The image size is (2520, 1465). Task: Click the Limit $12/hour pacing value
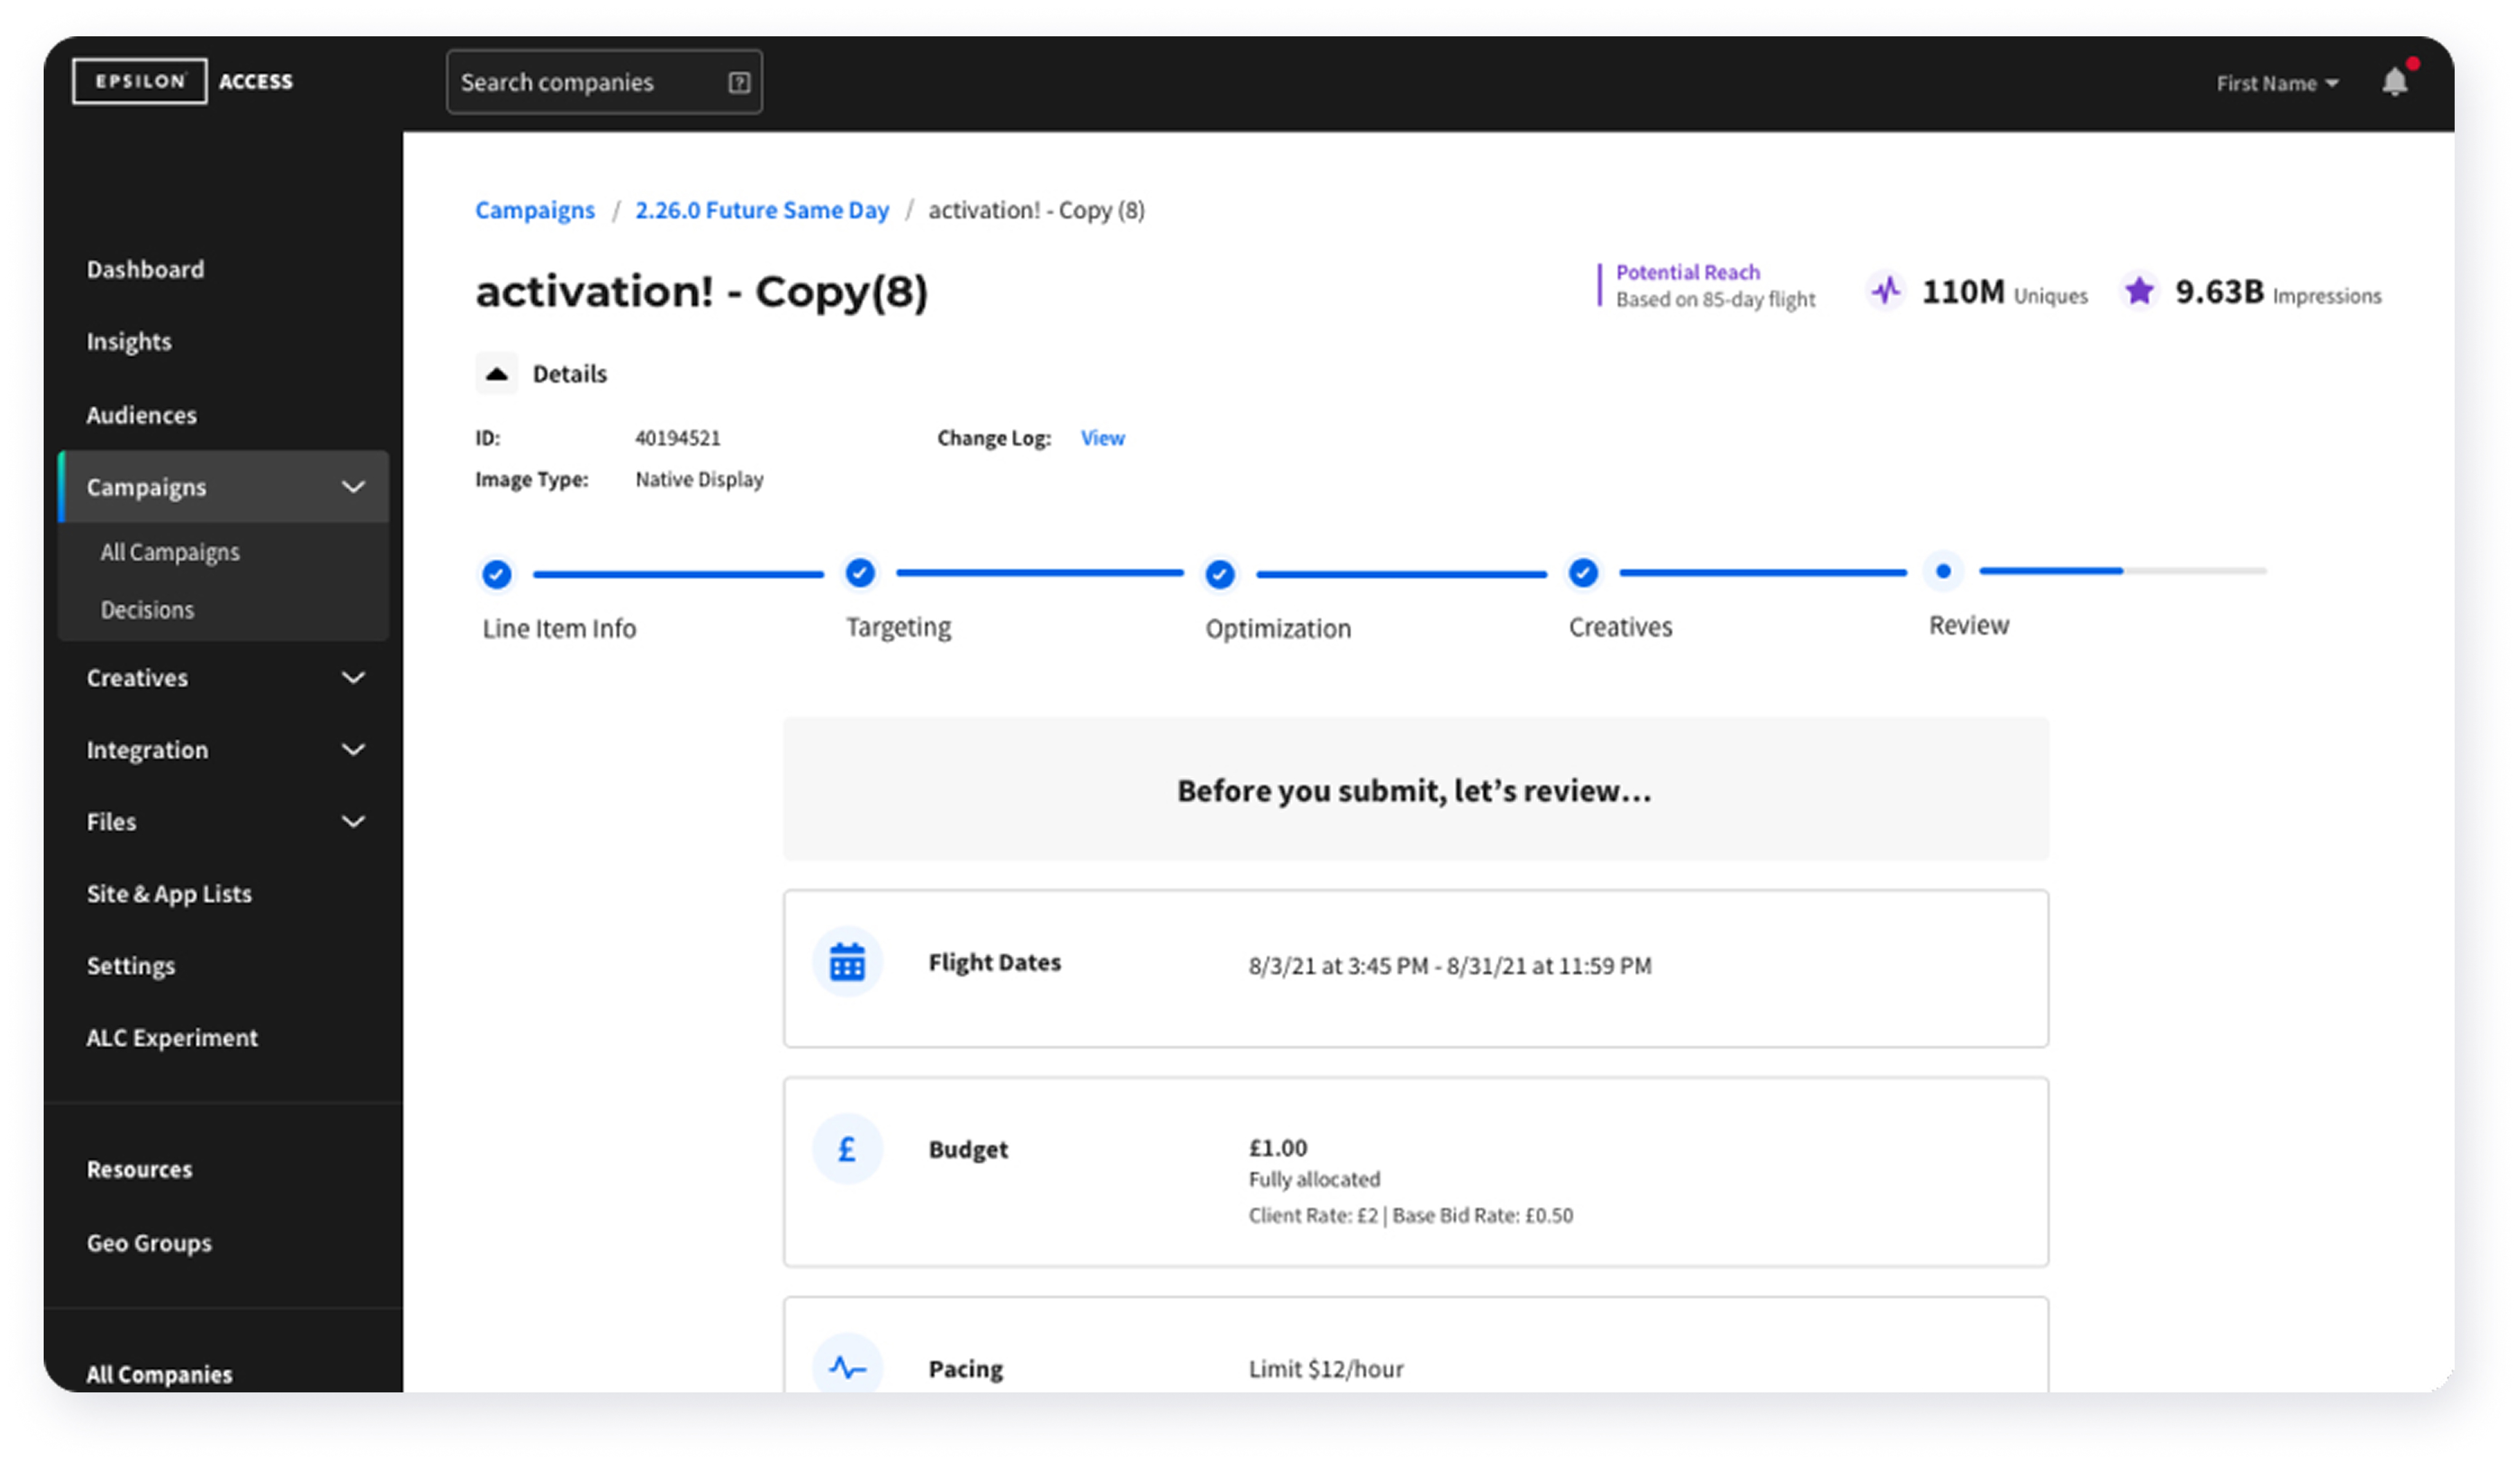pyautogui.click(x=1325, y=1369)
